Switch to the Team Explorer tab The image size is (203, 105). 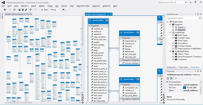[184, 67]
